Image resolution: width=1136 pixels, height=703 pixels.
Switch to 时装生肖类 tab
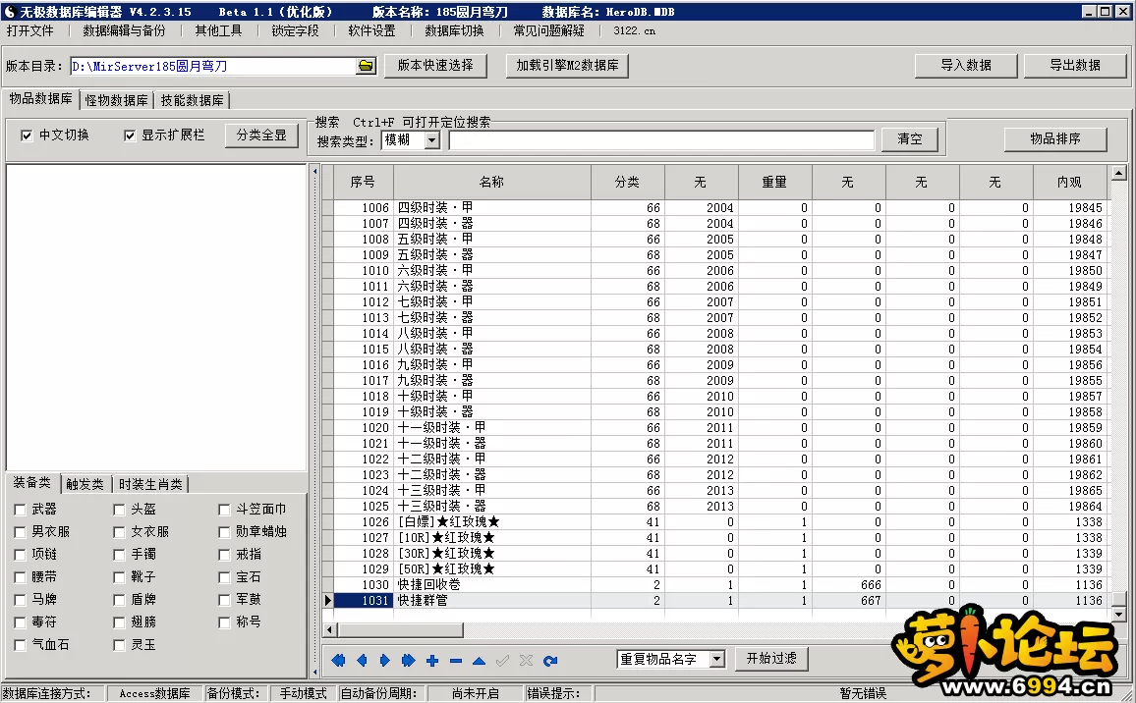pyautogui.click(x=150, y=484)
